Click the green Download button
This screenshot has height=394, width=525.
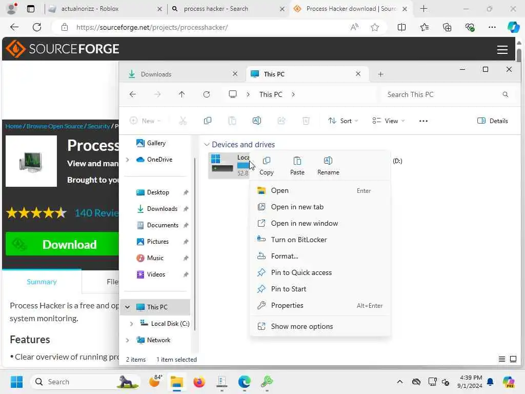coord(62,244)
